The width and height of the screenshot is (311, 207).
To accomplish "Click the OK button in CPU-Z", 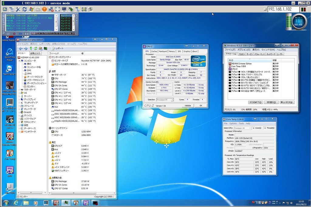I will pos(201,105).
